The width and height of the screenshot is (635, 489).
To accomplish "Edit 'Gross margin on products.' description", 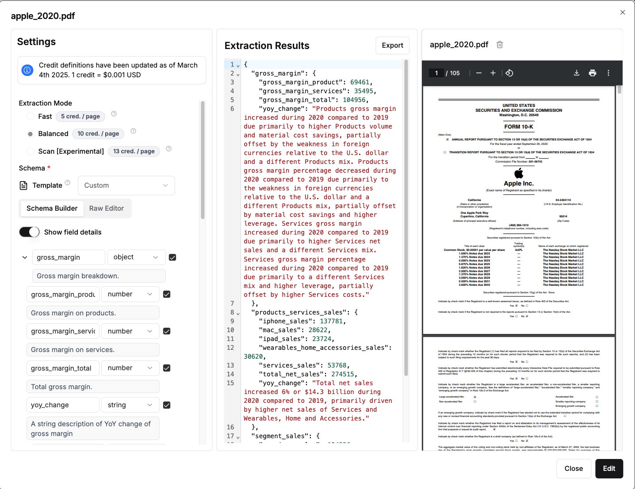I will point(93,313).
